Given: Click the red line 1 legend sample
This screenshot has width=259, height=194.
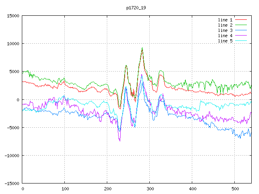Looking at the screenshot, I should pos(241,20).
